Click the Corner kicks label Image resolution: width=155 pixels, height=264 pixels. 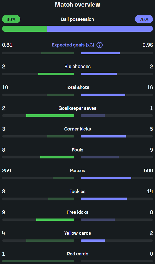(x=77, y=129)
